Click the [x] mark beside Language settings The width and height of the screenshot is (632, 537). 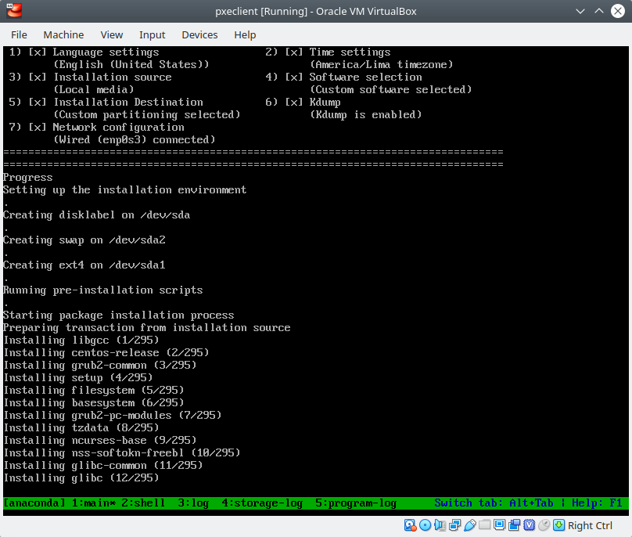click(x=38, y=52)
